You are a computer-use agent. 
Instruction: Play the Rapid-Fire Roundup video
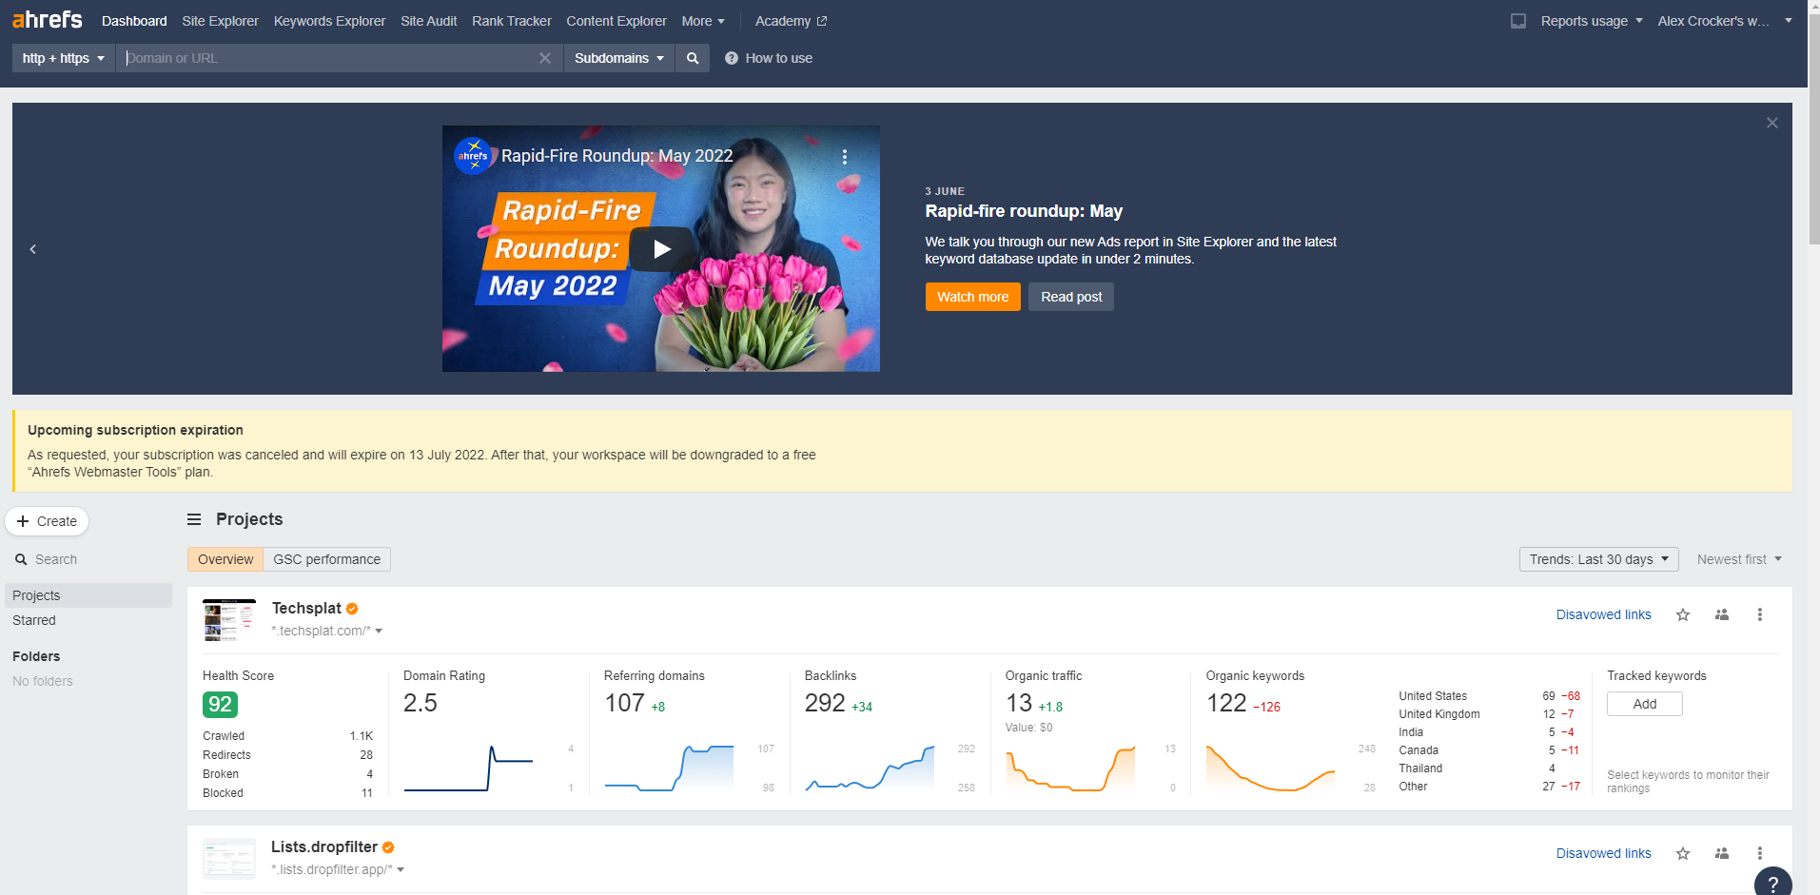coord(662,249)
